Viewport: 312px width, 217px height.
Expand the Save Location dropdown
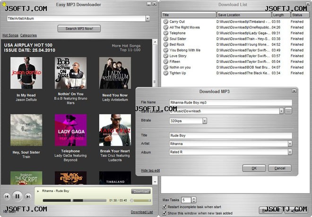pyautogui.click(x=281, y=111)
